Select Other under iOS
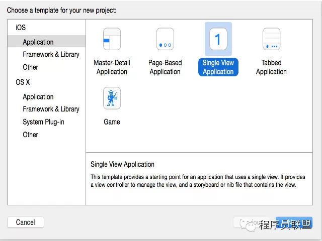322x241 pixels. (x=30, y=67)
